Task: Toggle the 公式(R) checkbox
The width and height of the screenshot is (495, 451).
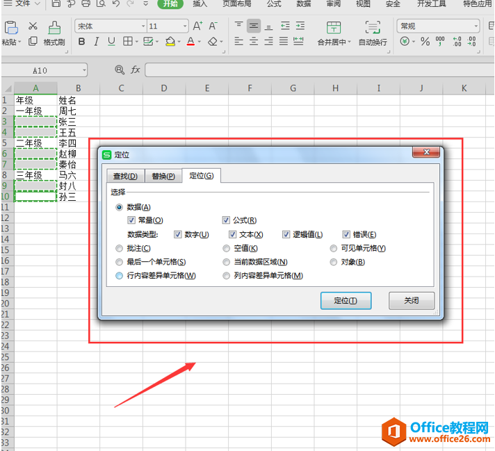Action: pos(226,220)
